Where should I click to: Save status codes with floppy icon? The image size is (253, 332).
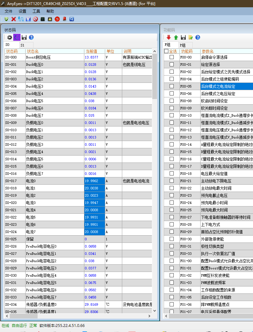tap(24, 38)
